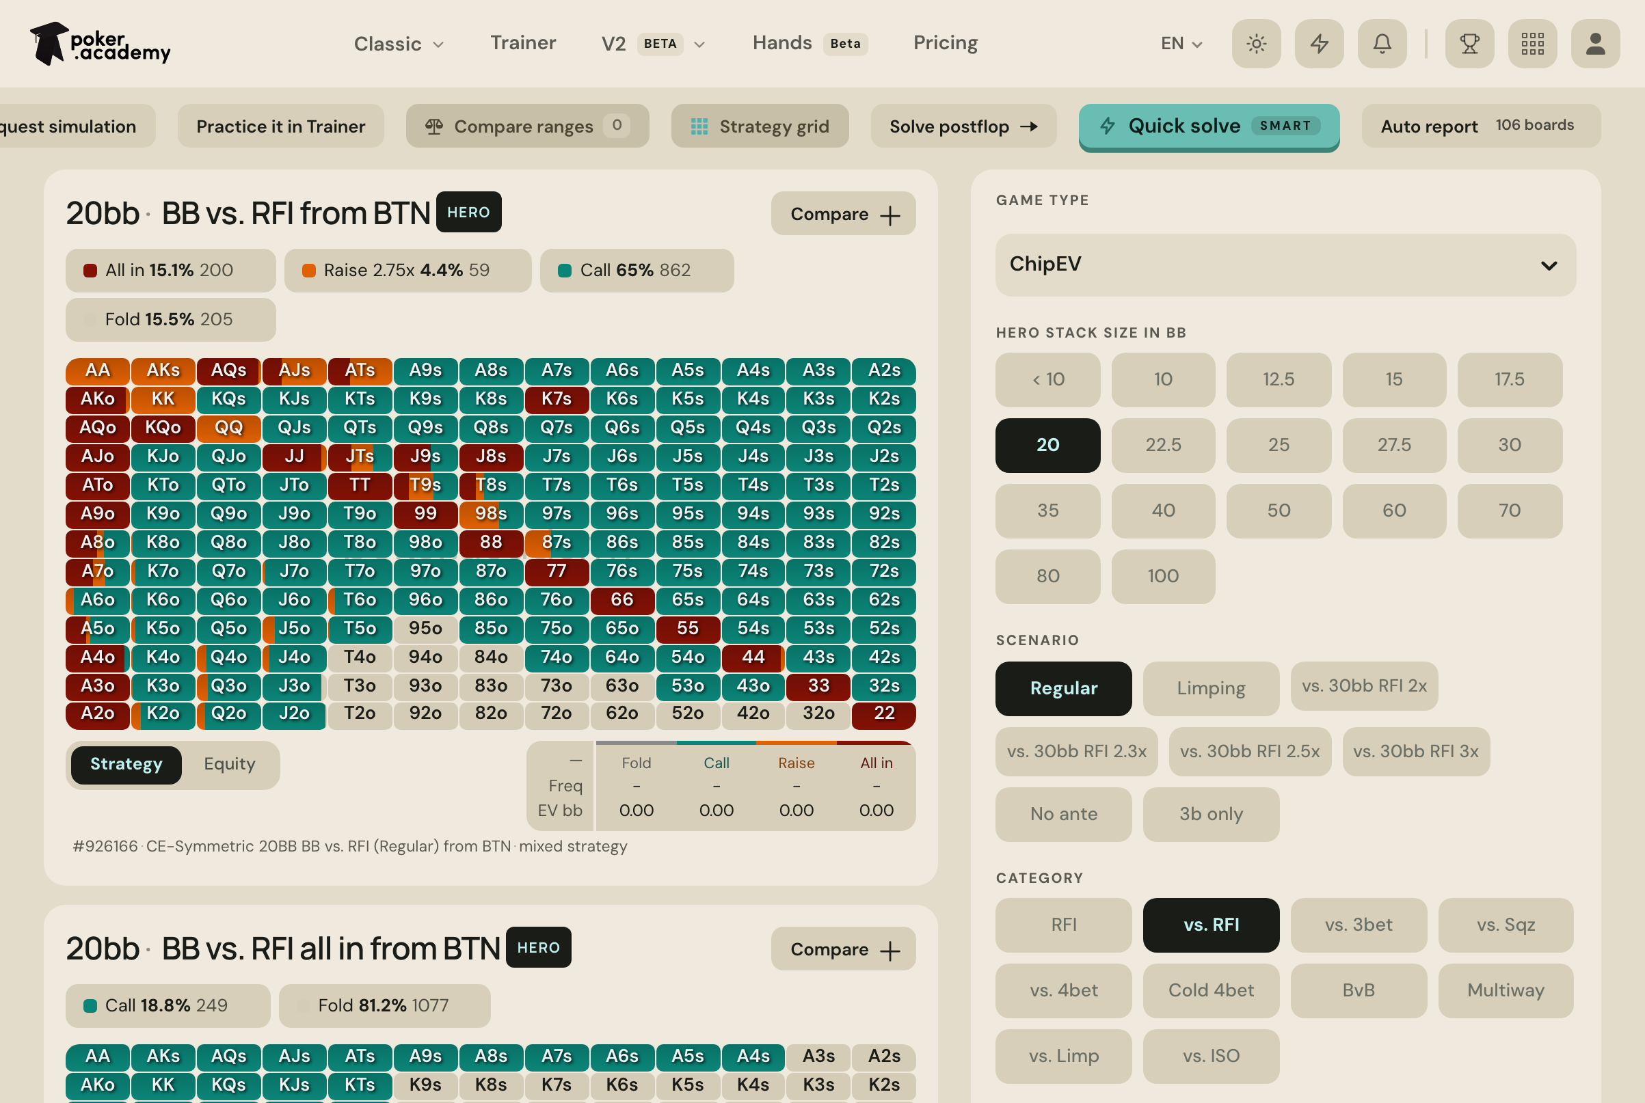This screenshot has height=1103, width=1645.
Task: Click the Compare ranges button
Action: [527, 126]
